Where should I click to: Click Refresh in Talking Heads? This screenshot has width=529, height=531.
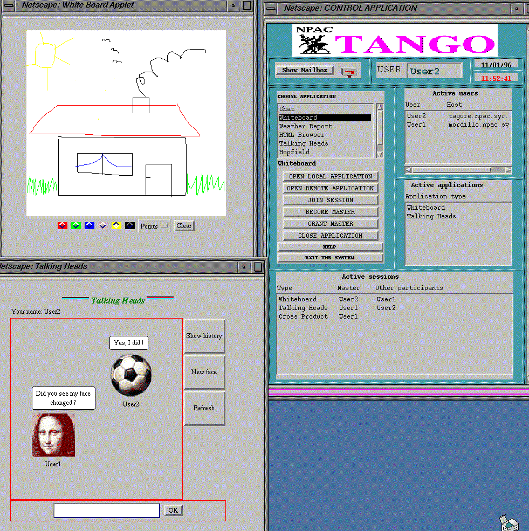point(204,408)
